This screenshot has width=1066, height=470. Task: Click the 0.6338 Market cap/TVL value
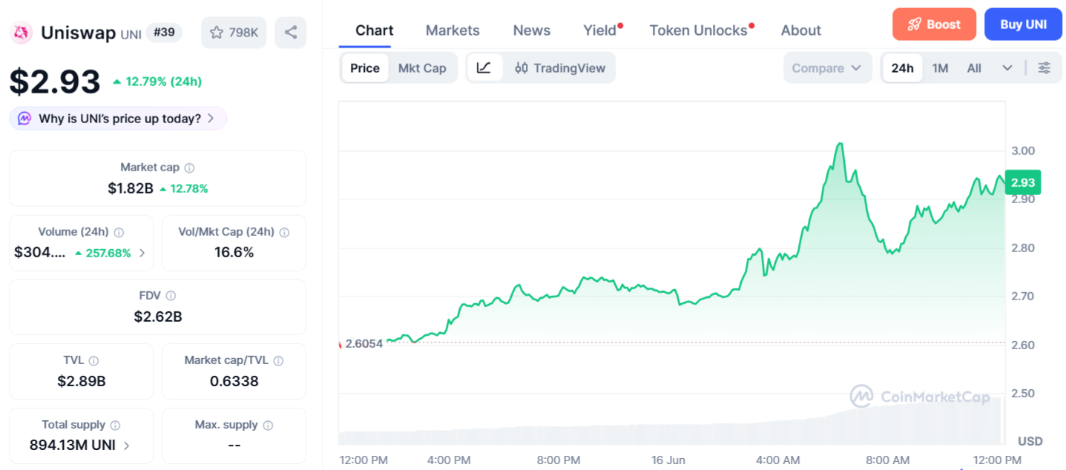tap(234, 381)
